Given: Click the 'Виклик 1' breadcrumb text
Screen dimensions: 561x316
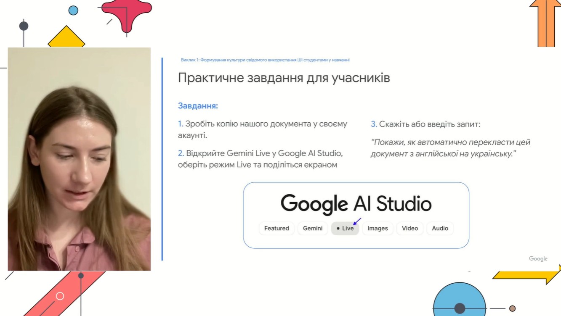Looking at the screenshot, I should tap(265, 60).
